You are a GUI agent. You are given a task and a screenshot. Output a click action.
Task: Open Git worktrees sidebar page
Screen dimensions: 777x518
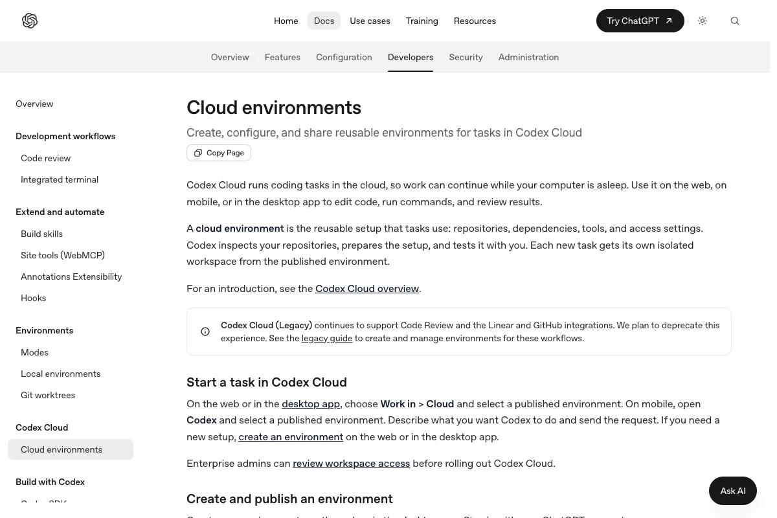pyautogui.click(x=48, y=395)
